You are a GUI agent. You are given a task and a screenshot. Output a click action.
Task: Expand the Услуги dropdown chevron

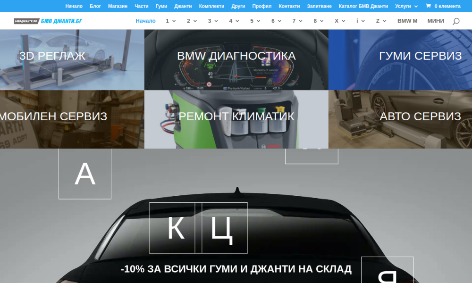pyautogui.click(x=416, y=6)
